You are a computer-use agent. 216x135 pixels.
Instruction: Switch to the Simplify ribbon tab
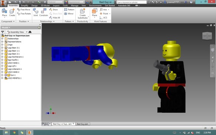pyautogui.click(x=24, y=6)
